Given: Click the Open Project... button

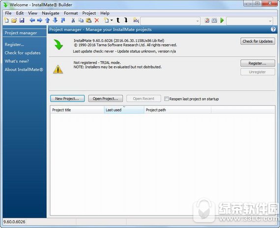Looking at the screenshot, I should click(106, 99).
